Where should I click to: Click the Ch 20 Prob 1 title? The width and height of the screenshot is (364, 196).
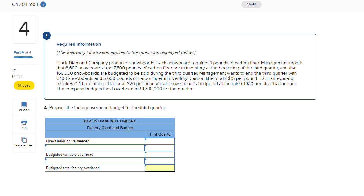[25, 4]
